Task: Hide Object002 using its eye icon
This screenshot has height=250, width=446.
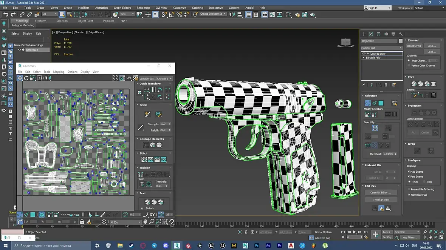Action: tap(20, 50)
